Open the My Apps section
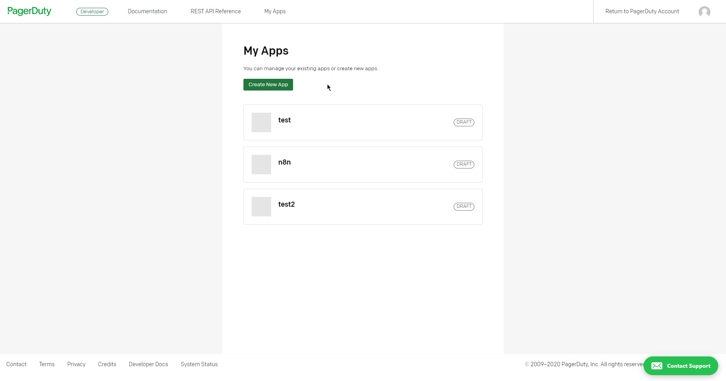This screenshot has height=381, width=726. [275, 11]
